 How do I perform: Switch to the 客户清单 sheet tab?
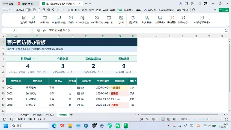pyautogui.click(x=25, y=114)
